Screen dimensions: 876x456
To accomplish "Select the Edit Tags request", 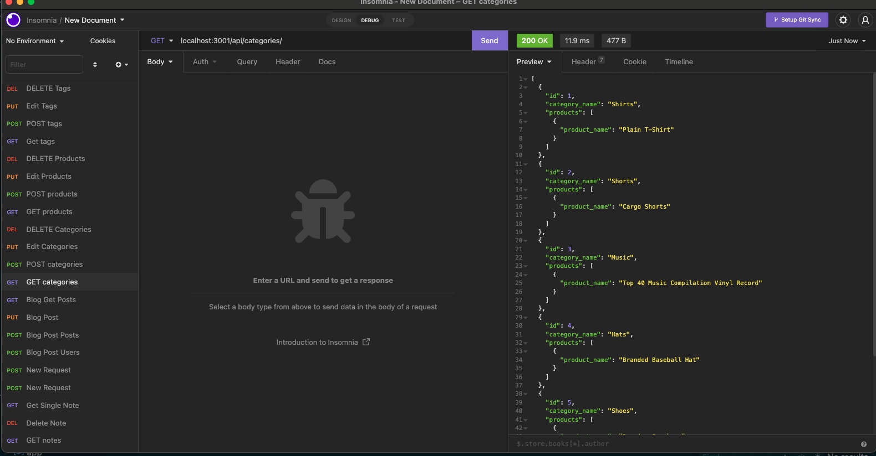I will pyautogui.click(x=69, y=106).
